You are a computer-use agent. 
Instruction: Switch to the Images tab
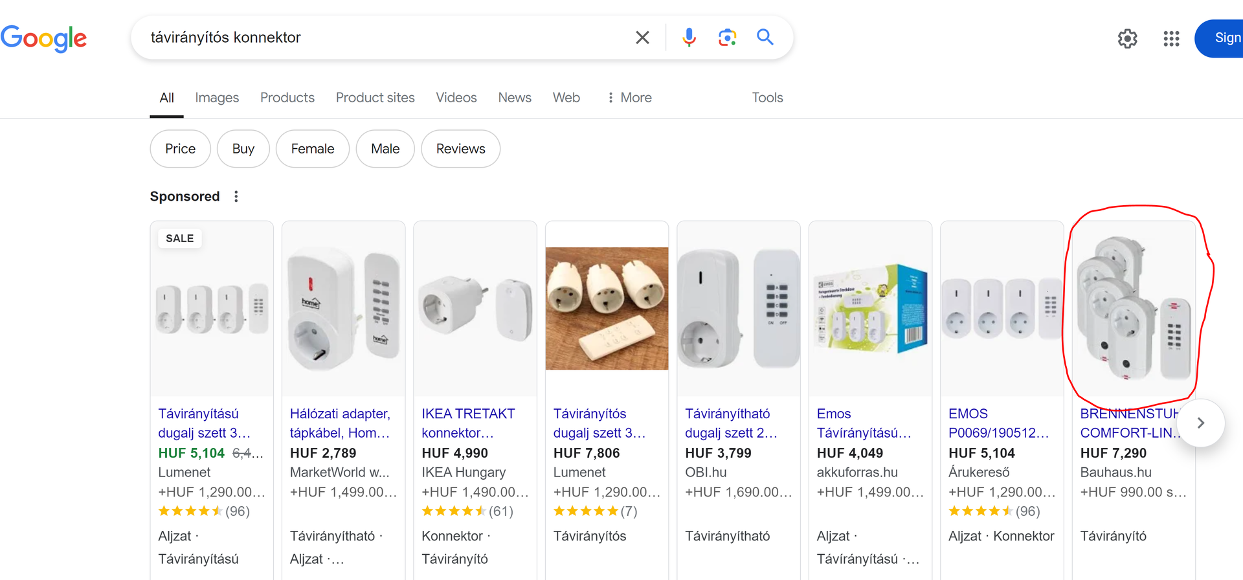(217, 98)
